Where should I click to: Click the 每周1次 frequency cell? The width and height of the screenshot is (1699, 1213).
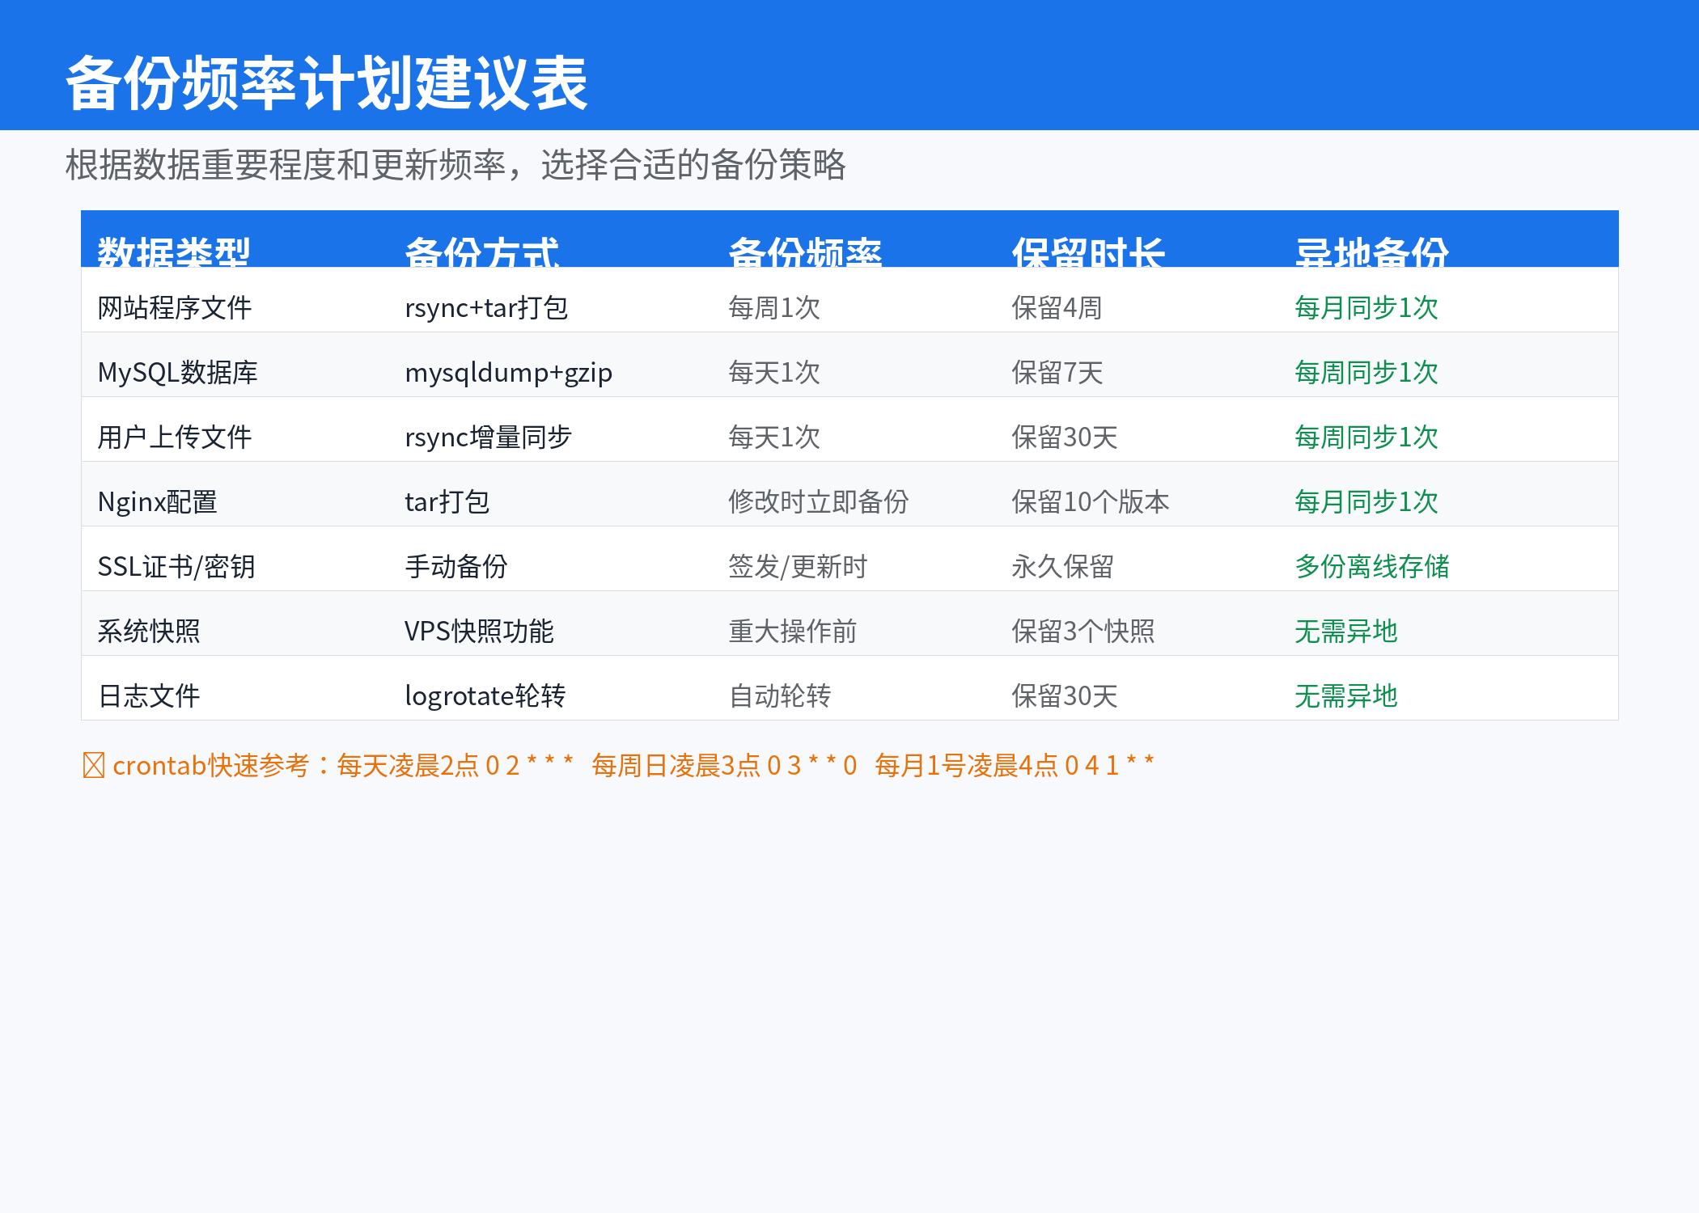click(774, 307)
